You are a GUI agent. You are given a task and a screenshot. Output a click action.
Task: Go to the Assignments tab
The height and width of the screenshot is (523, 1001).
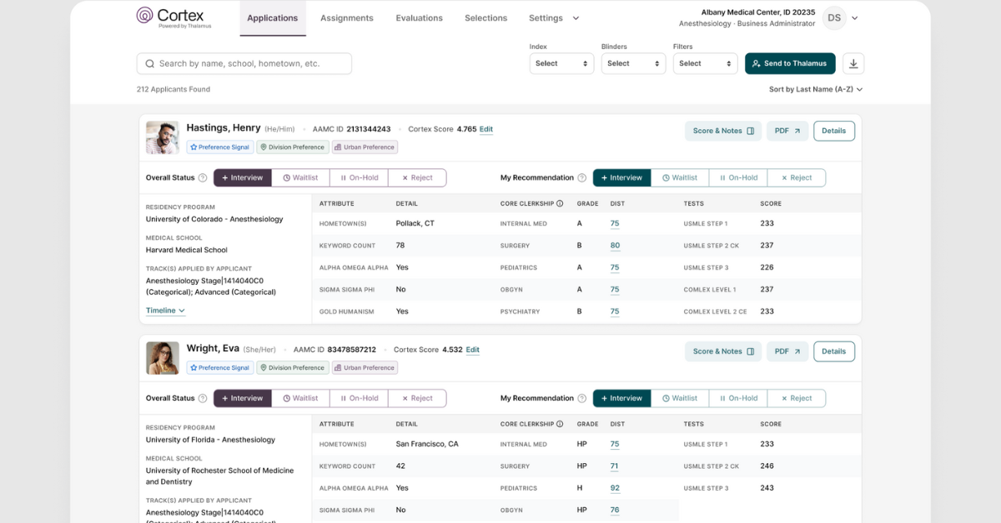pyautogui.click(x=346, y=18)
